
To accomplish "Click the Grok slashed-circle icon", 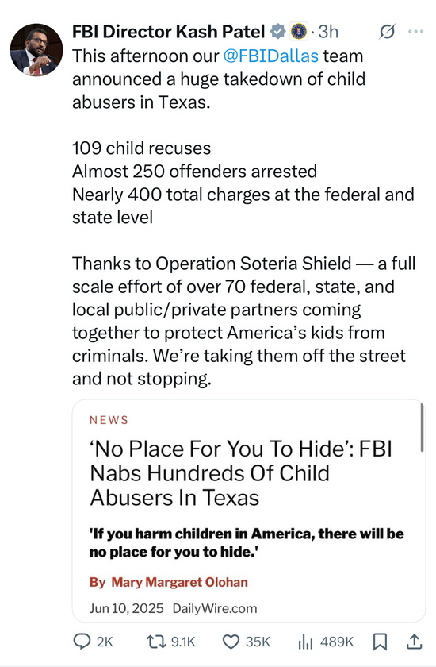I will (x=387, y=32).
